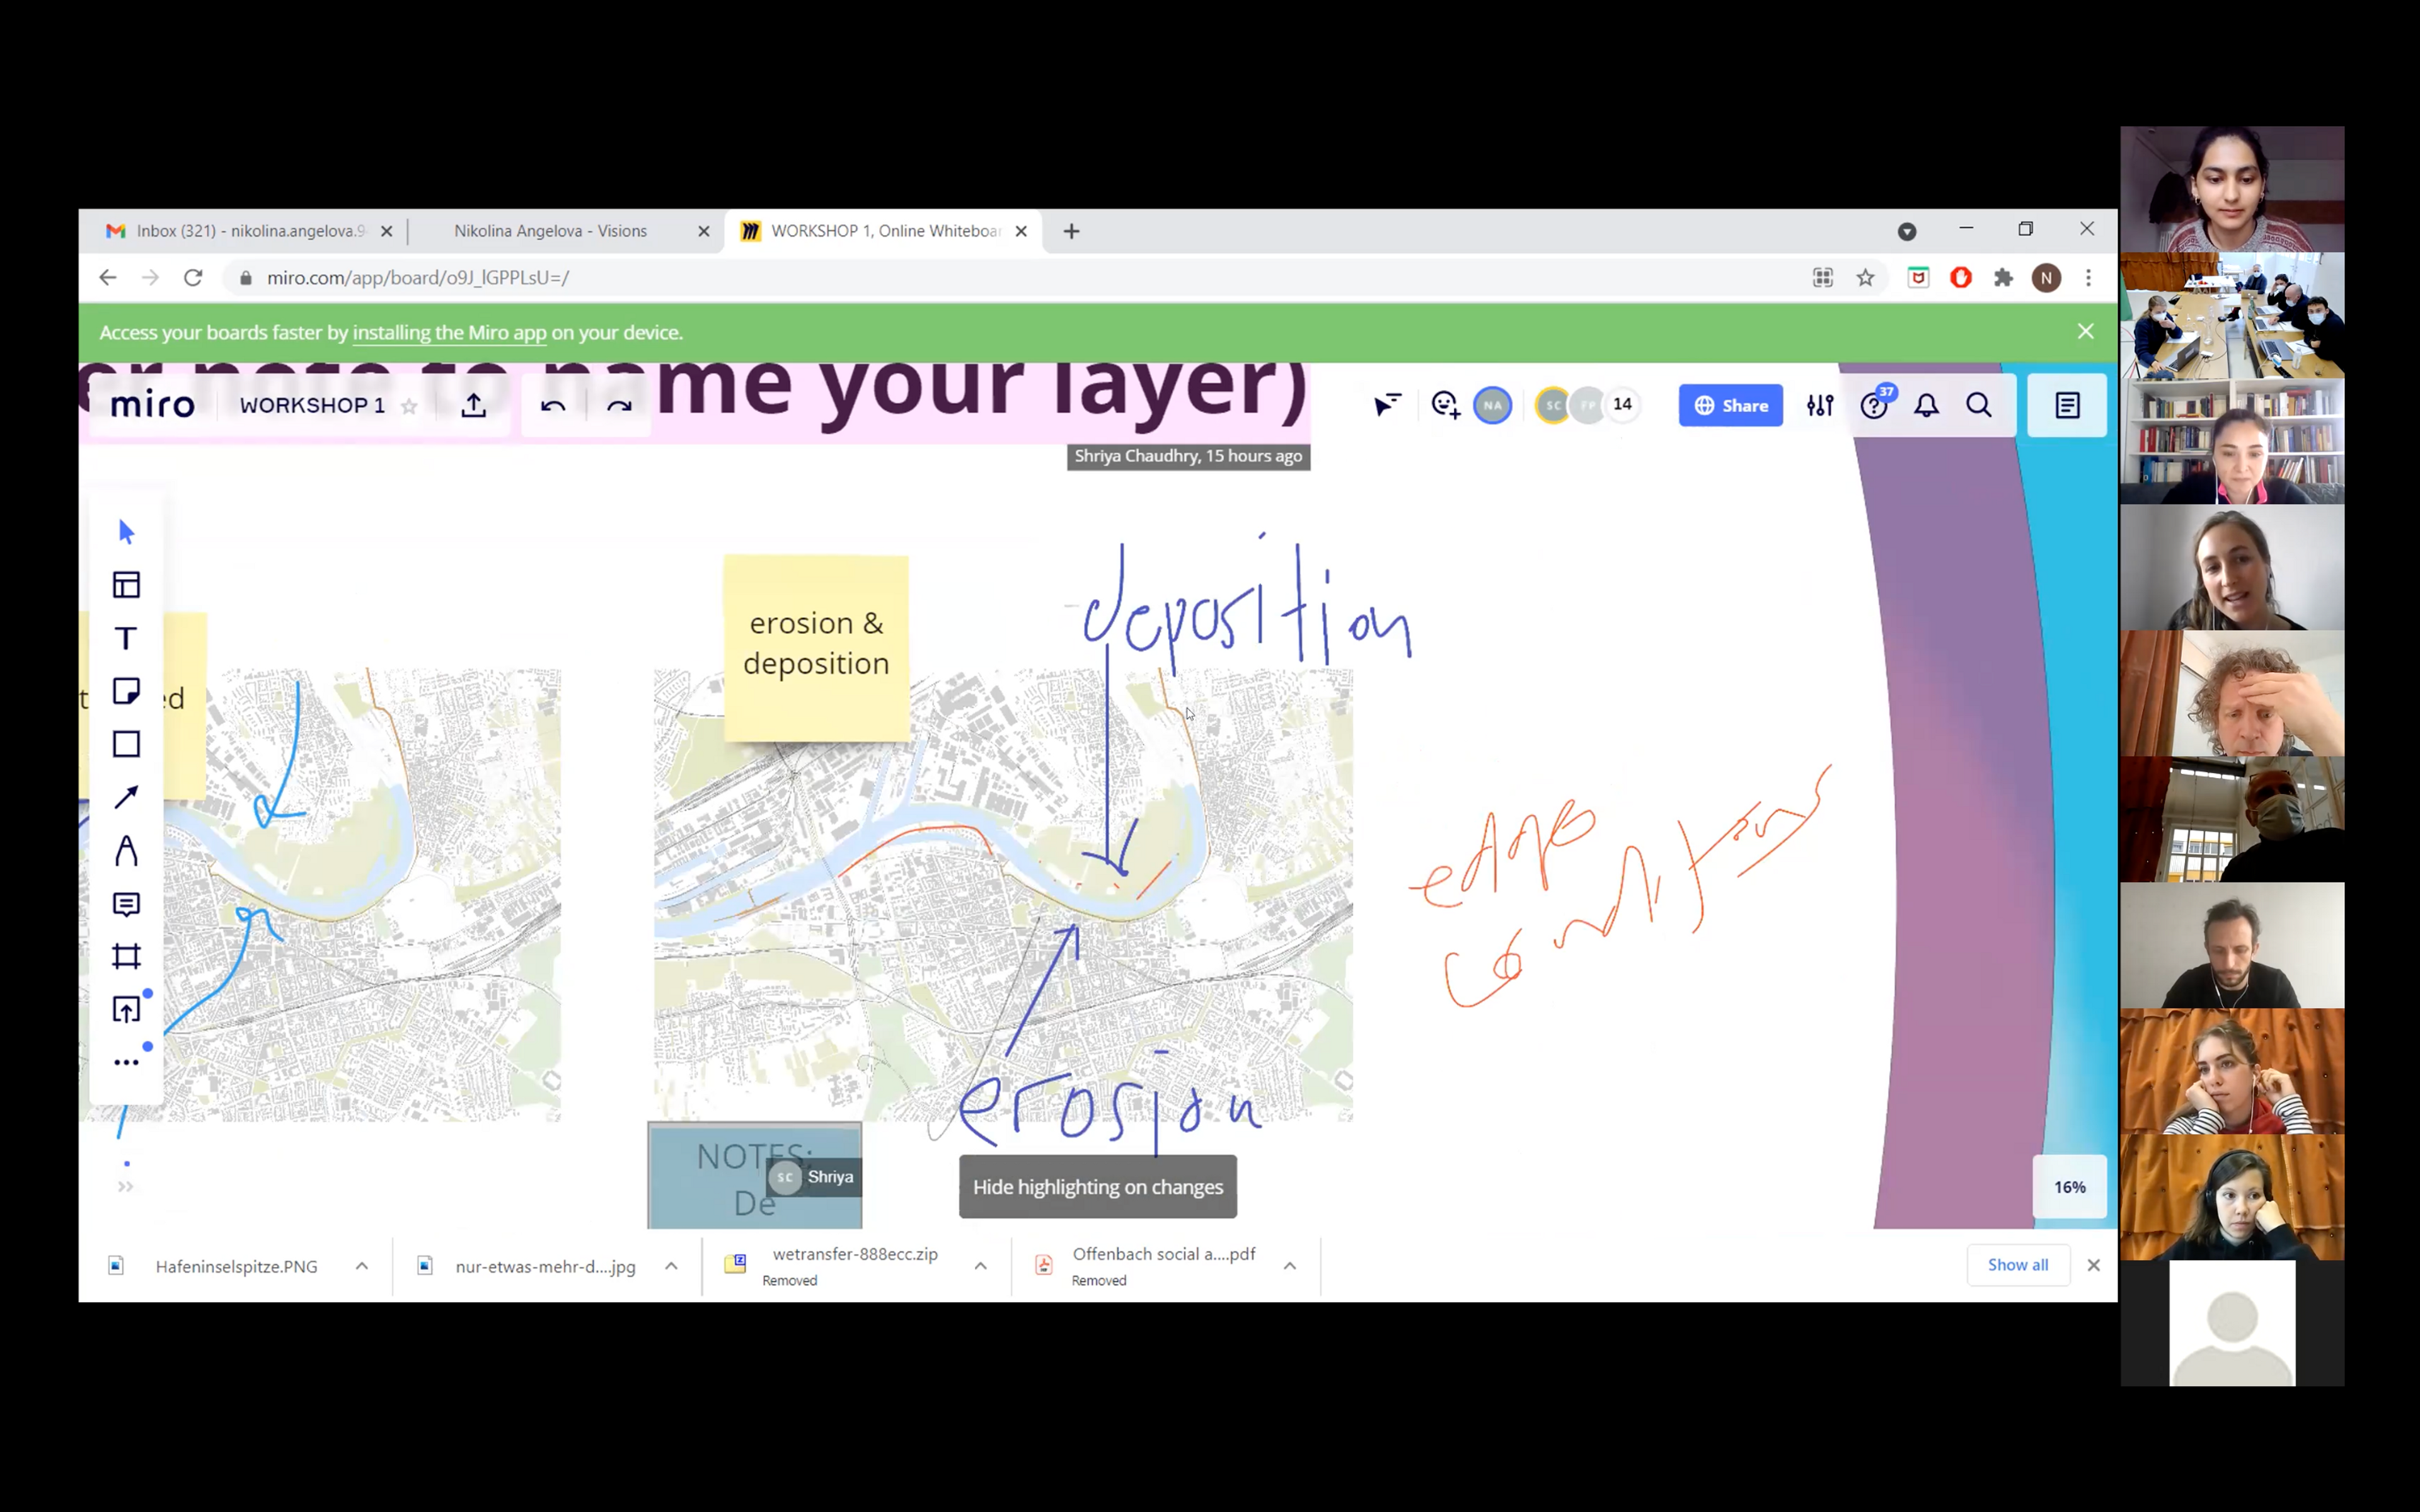Screen dimensions: 2420x1512
Task: Click the export board icon
Action: pos(474,405)
